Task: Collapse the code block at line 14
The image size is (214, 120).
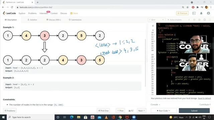Action: (154, 41)
